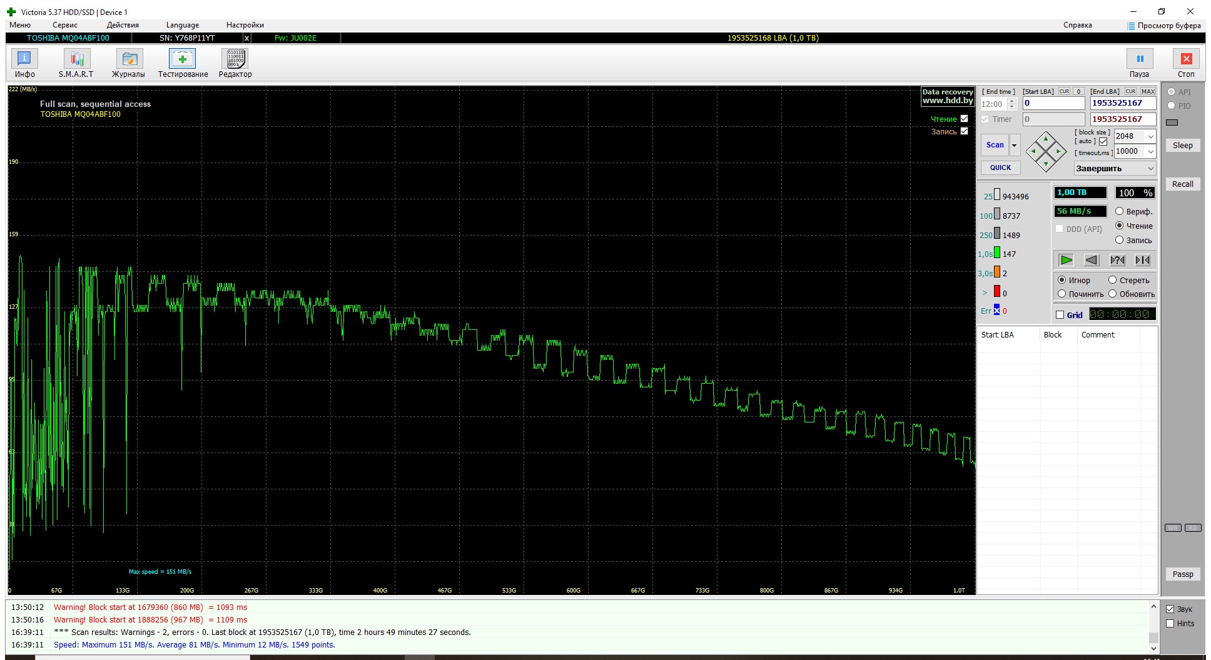
Task: Click in the End LBA input field
Action: click(1123, 103)
